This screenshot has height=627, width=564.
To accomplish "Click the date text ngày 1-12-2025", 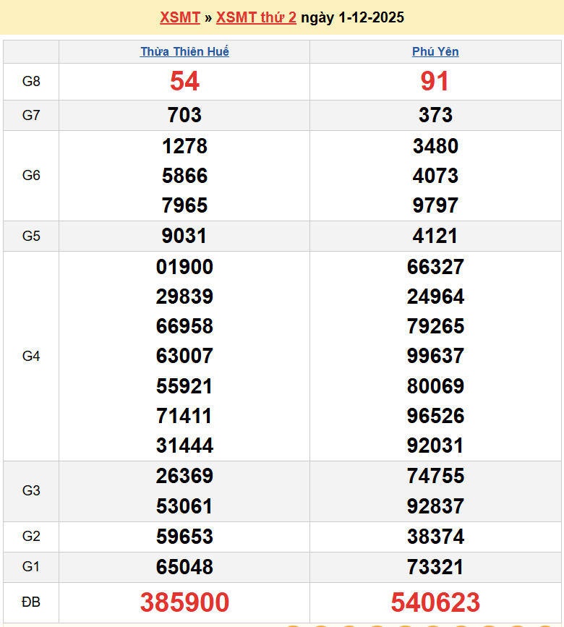I will click(352, 17).
